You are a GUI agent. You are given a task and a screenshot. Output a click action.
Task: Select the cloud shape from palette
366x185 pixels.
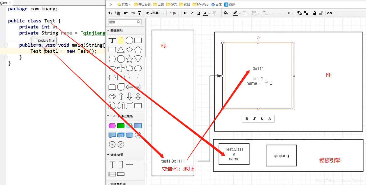point(129,68)
